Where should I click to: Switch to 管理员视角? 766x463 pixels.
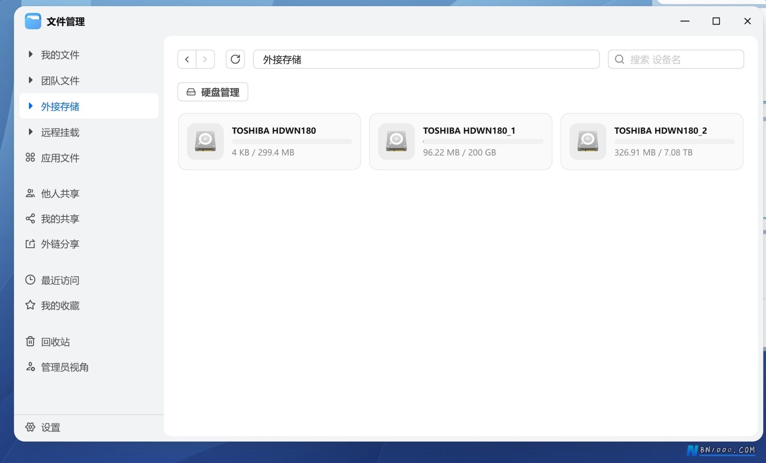(89, 367)
